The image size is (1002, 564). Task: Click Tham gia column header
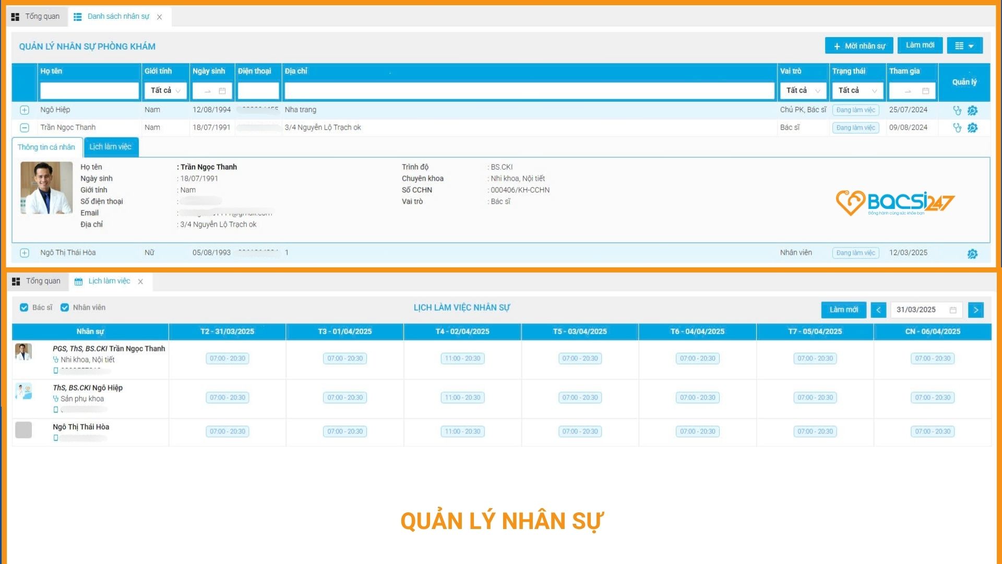904,72
